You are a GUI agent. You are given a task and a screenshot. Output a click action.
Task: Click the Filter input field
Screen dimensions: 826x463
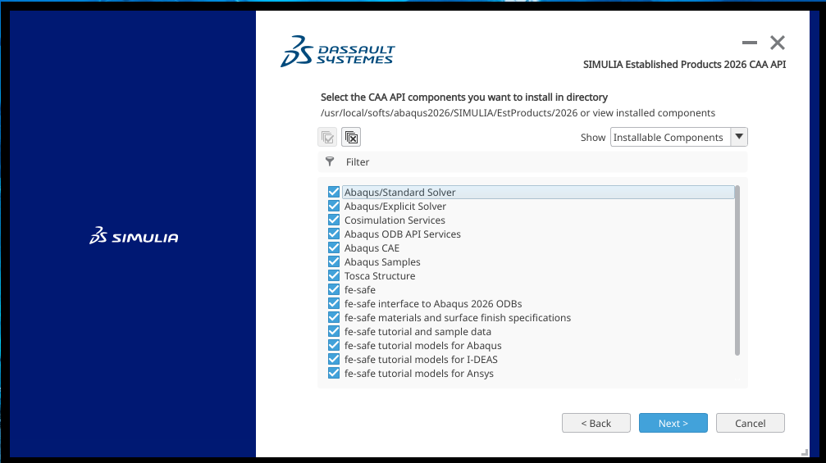532,162
